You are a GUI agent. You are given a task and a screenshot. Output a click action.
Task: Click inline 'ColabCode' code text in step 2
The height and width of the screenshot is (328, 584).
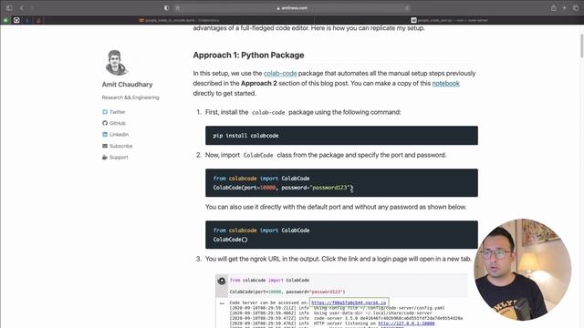(258, 155)
